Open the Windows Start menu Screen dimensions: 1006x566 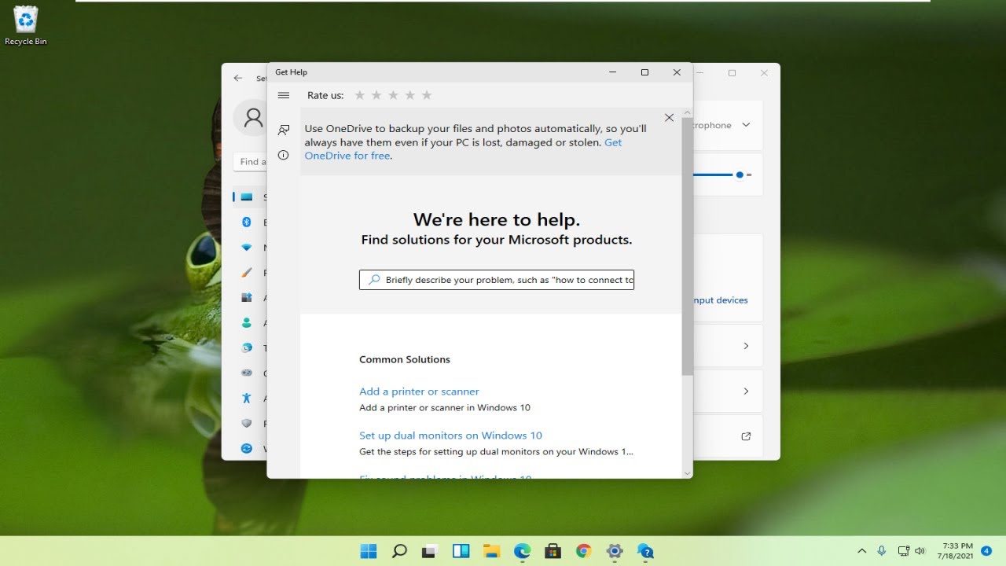pyautogui.click(x=368, y=551)
